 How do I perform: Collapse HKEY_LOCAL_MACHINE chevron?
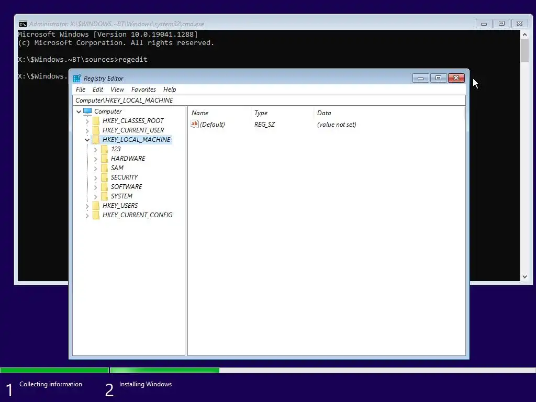point(87,140)
